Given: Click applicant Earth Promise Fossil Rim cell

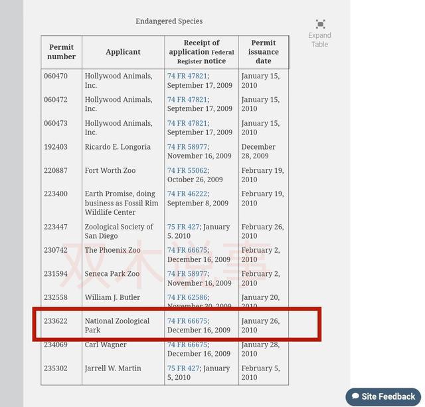Looking at the screenshot, I should click(x=122, y=203).
